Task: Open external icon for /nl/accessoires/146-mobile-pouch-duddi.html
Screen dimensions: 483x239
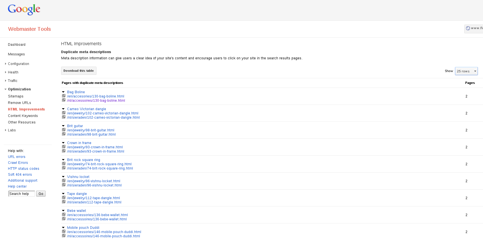Action: 64,236
